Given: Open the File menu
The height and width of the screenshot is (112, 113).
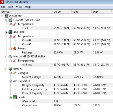Looking at the screenshot, I should tap(3, 7).
